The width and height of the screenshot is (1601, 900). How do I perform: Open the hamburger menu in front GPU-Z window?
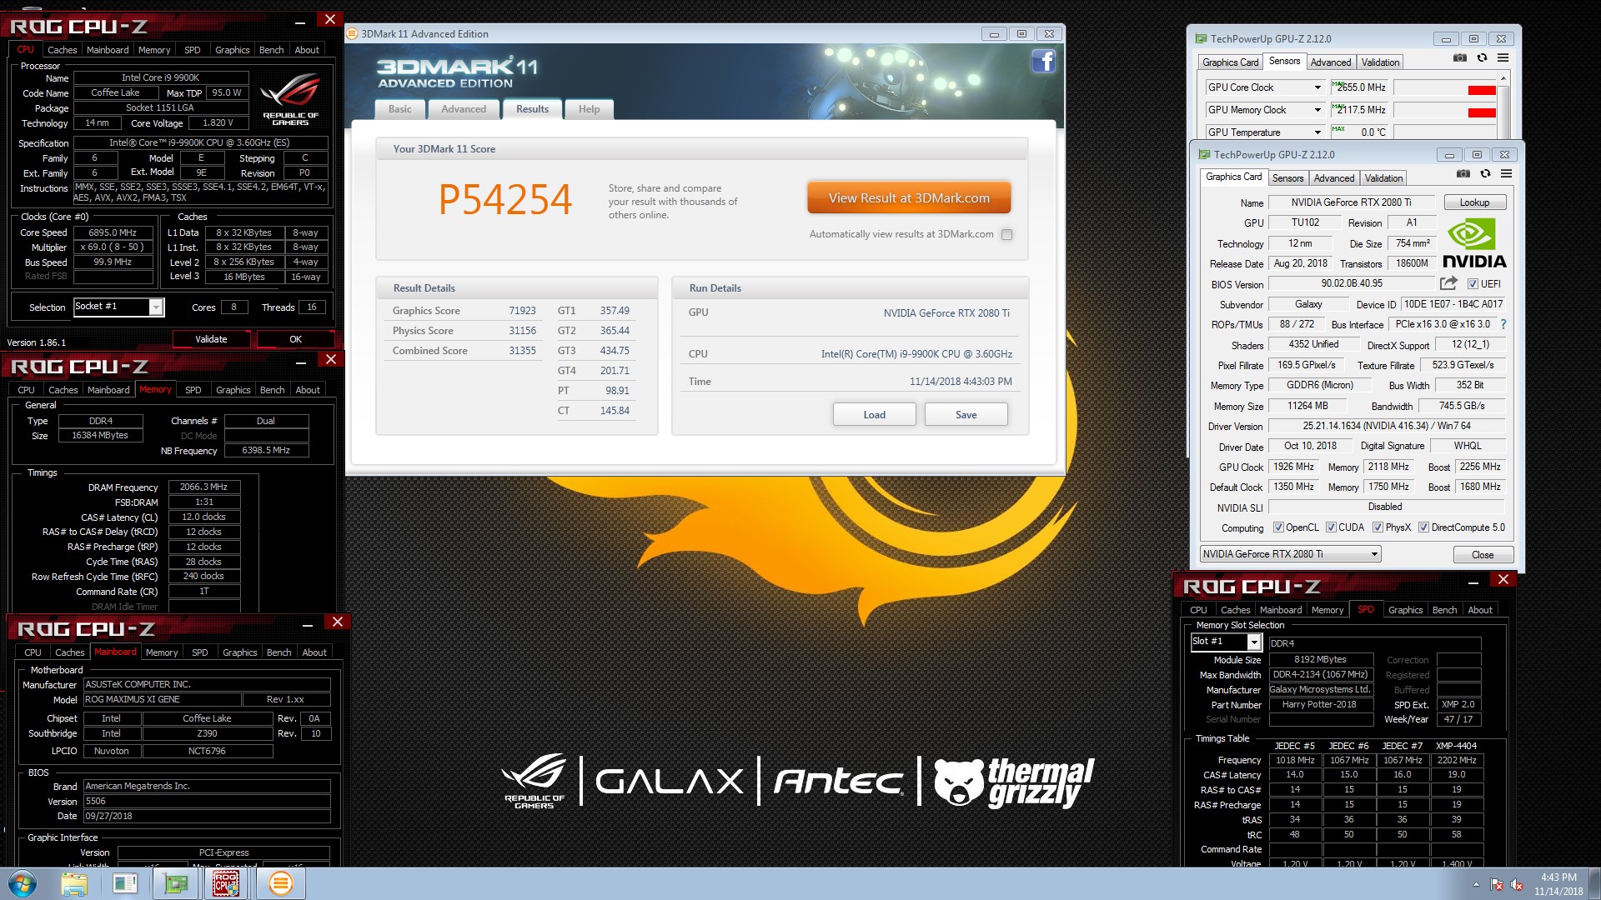coord(1506,173)
